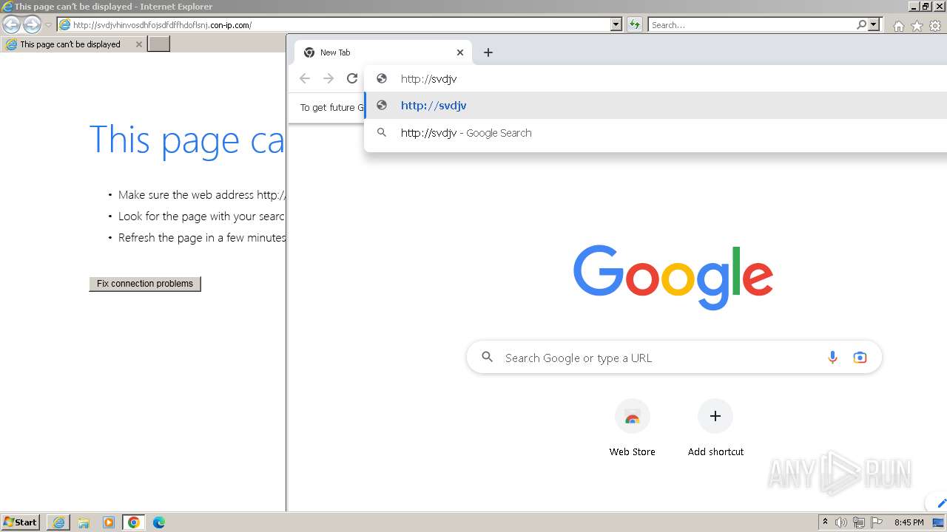Click magnifier icon in Google search box
This screenshot has height=532, width=947.
coord(488,358)
